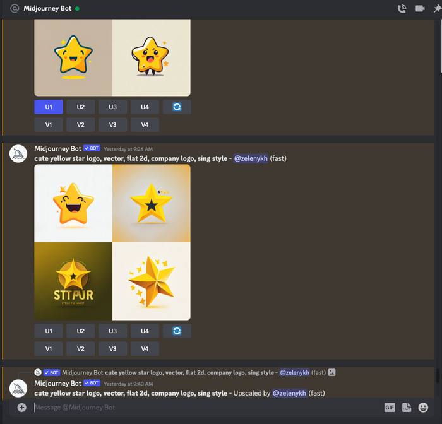Open the 3D origami star image
Viewport: 442px width, 424px height.
pyautogui.click(x=152, y=281)
